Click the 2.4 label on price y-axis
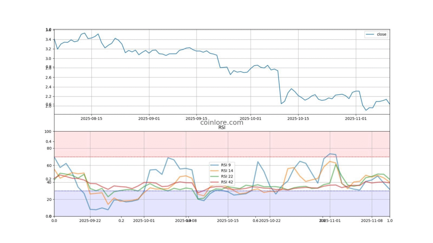 click(x=48, y=87)
